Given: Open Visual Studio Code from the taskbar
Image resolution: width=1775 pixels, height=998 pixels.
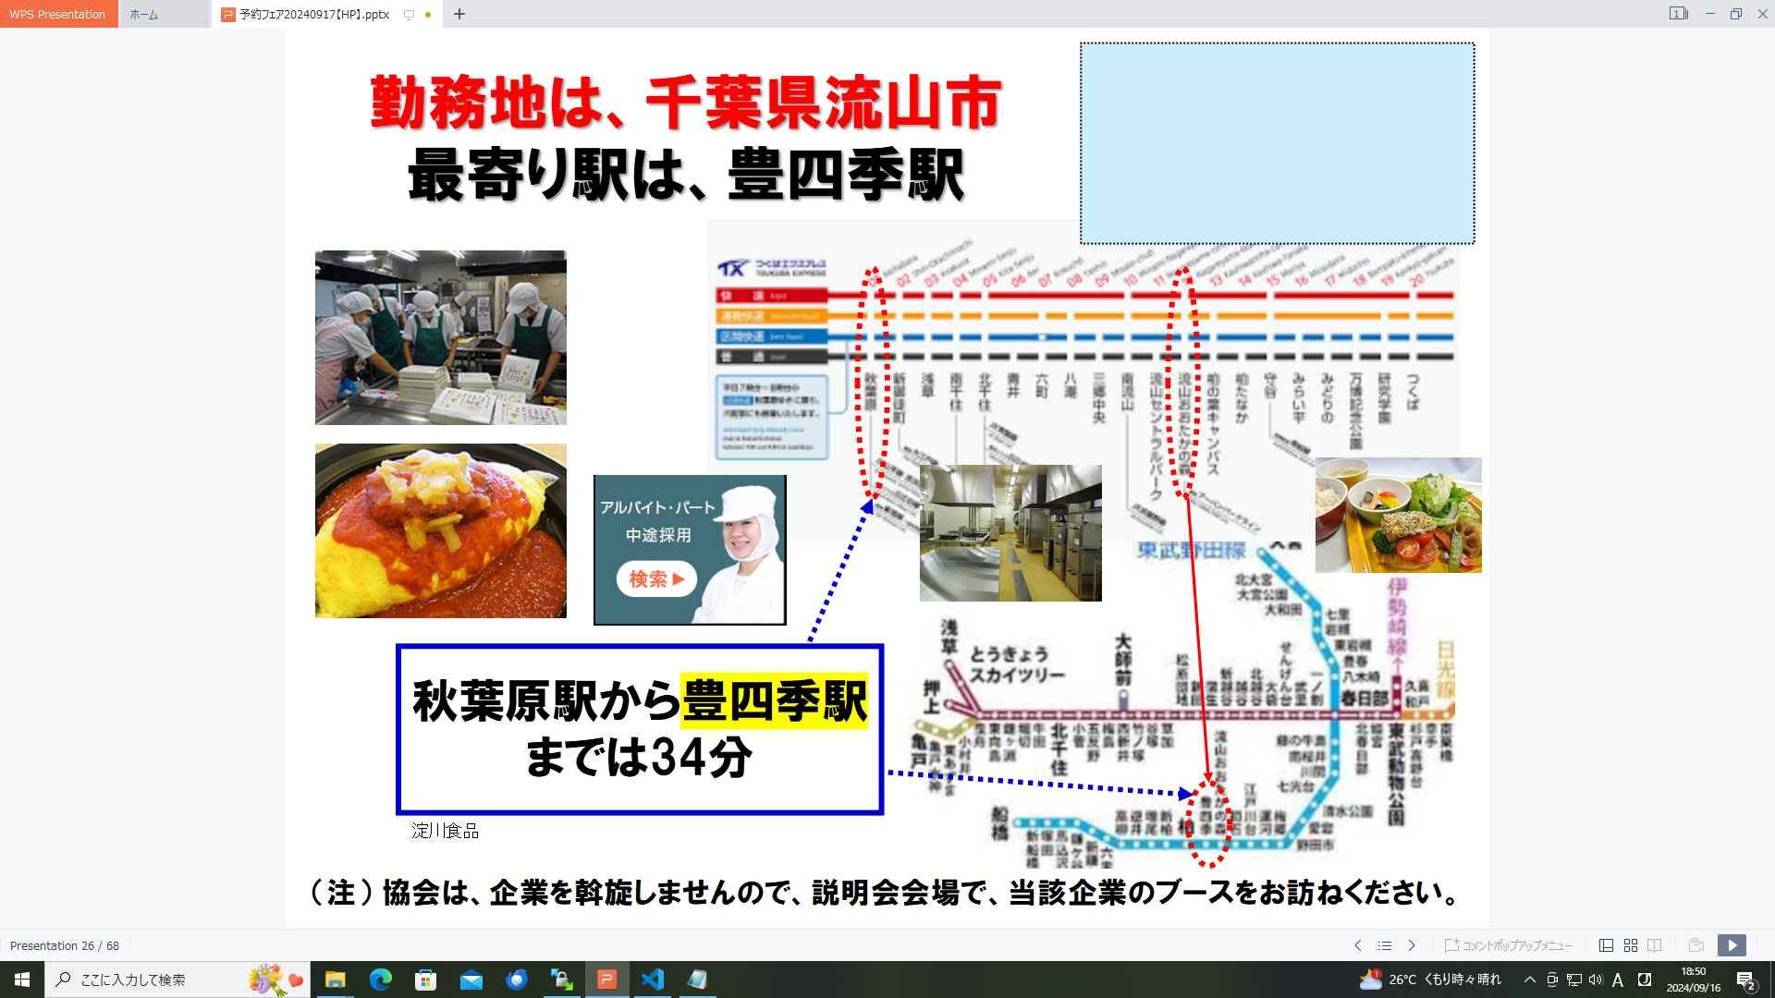Looking at the screenshot, I should 652,980.
